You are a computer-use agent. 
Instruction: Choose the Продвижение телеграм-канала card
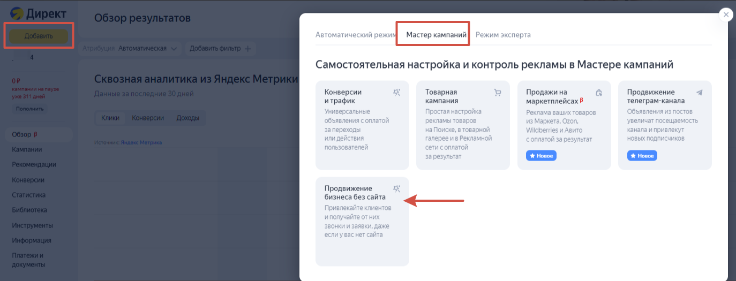(x=665, y=125)
